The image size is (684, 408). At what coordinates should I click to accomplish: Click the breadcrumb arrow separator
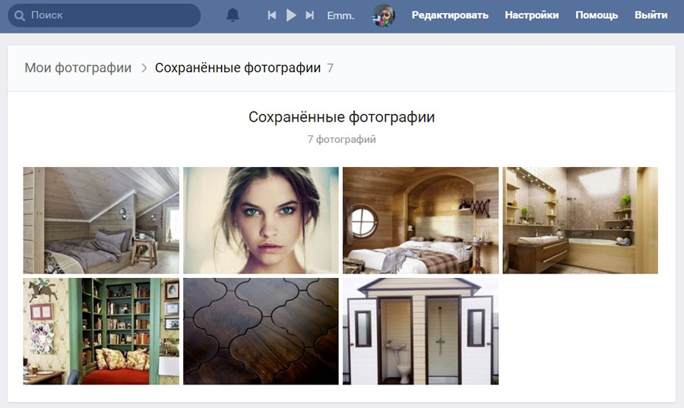144,68
